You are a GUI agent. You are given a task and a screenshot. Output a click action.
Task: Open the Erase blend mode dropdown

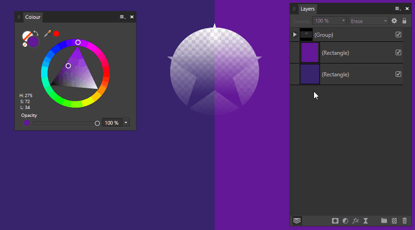(369, 21)
